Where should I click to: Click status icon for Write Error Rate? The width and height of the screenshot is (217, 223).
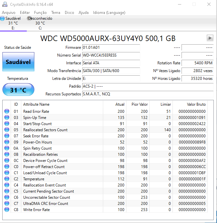click(x=7, y=209)
